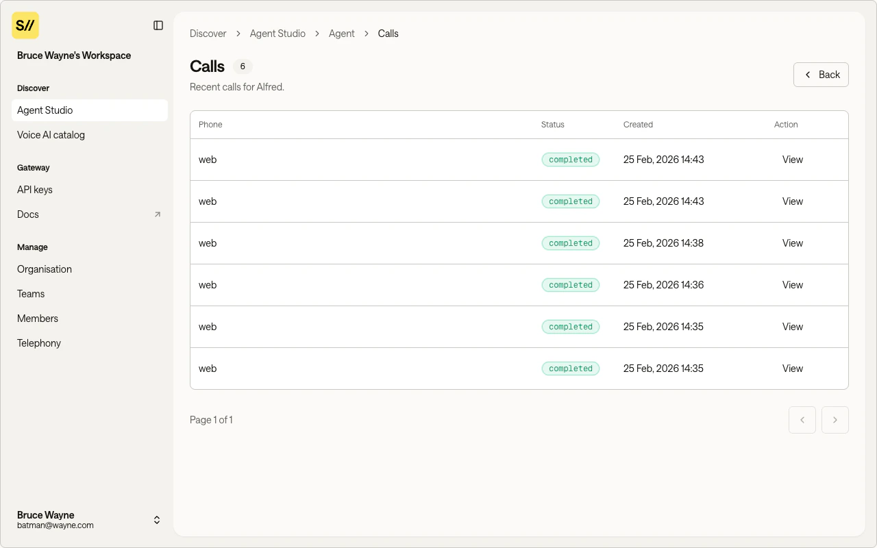877x548 pixels.
Task: Click the breadcrumb chevron after Discover
Action: coord(237,33)
